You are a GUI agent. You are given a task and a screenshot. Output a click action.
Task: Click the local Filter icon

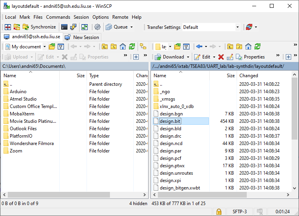(61, 47)
